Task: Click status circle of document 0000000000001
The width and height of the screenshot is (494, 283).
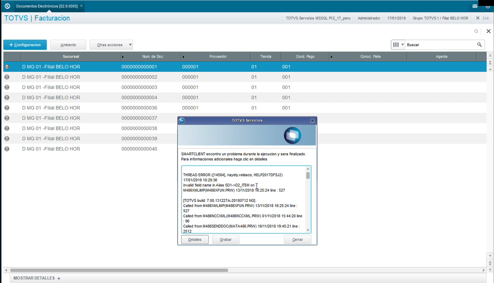Action: click(x=7, y=67)
